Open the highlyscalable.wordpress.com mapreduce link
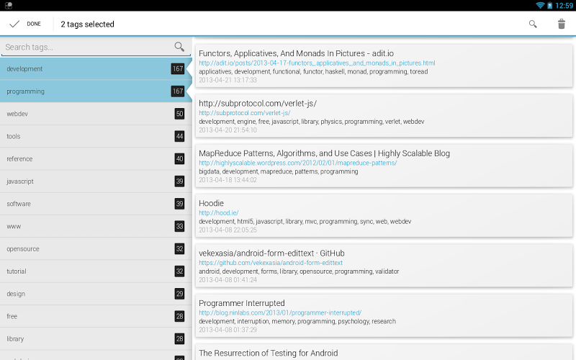Image resolution: width=576 pixels, height=360 pixels. 297,163
